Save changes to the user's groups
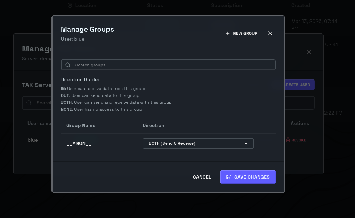355x218 pixels. (x=248, y=177)
